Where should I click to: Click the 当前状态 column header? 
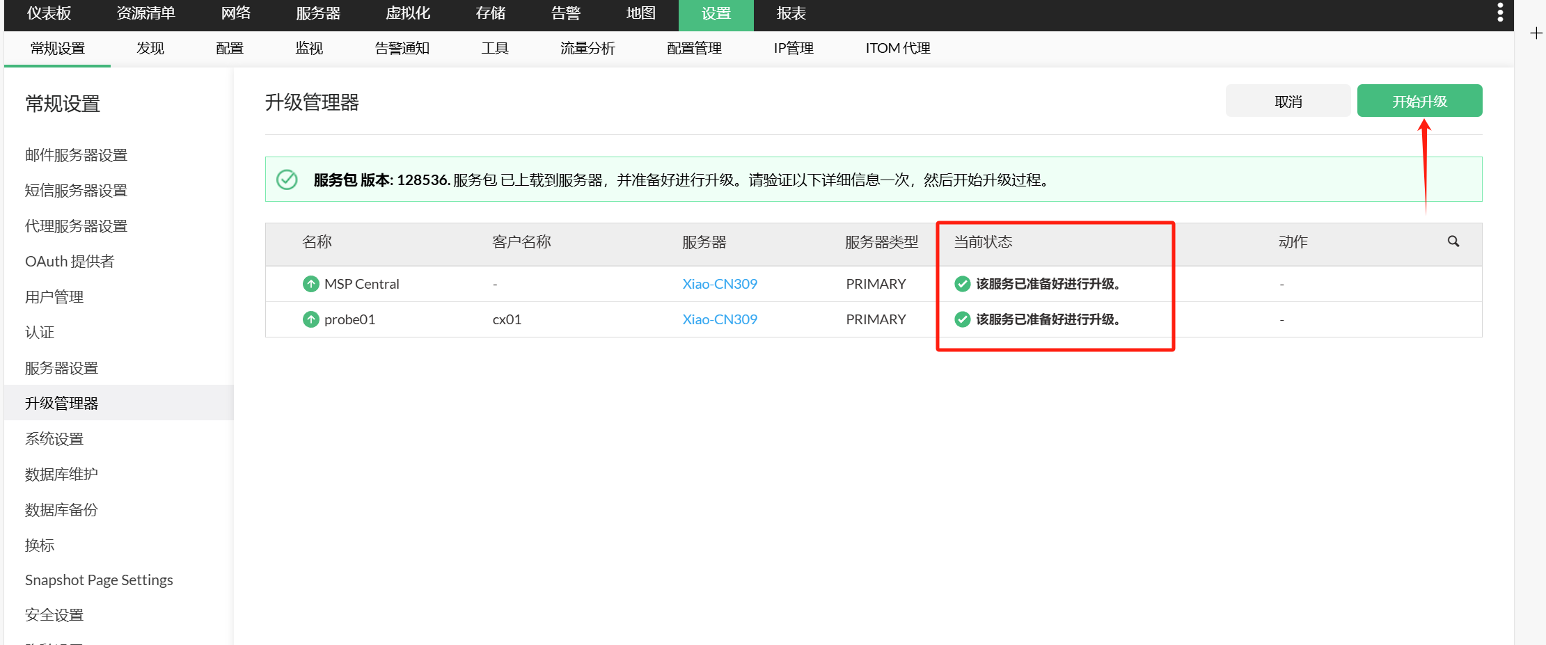tap(983, 242)
